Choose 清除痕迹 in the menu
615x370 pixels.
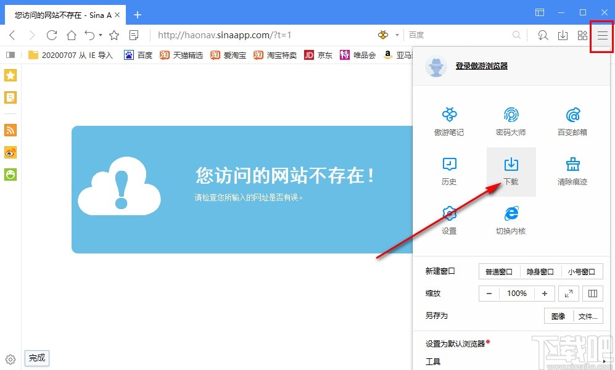point(572,171)
